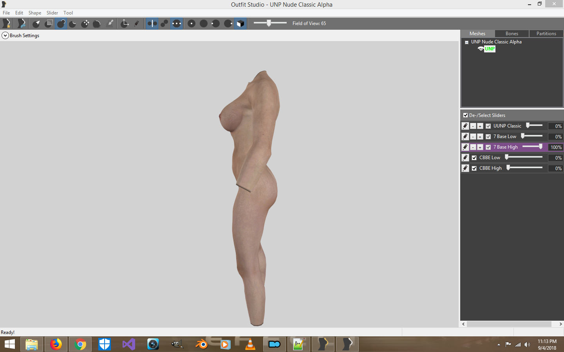Switch to the Partitions tab

click(x=546, y=34)
